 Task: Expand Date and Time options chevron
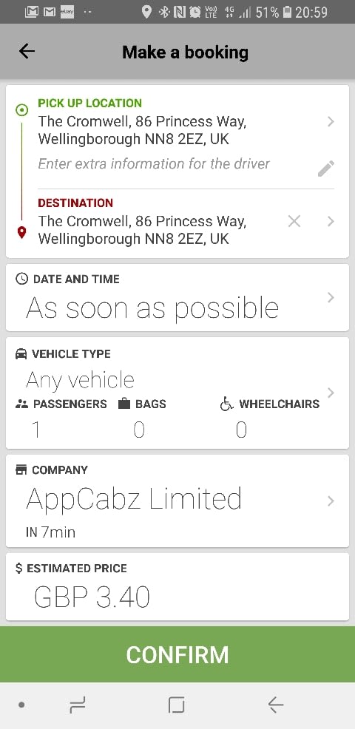331,297
